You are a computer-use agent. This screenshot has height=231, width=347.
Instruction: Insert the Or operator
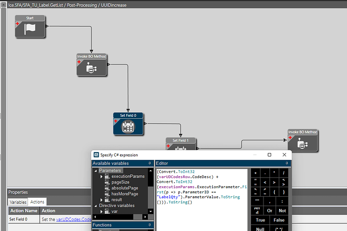(270, 210)
